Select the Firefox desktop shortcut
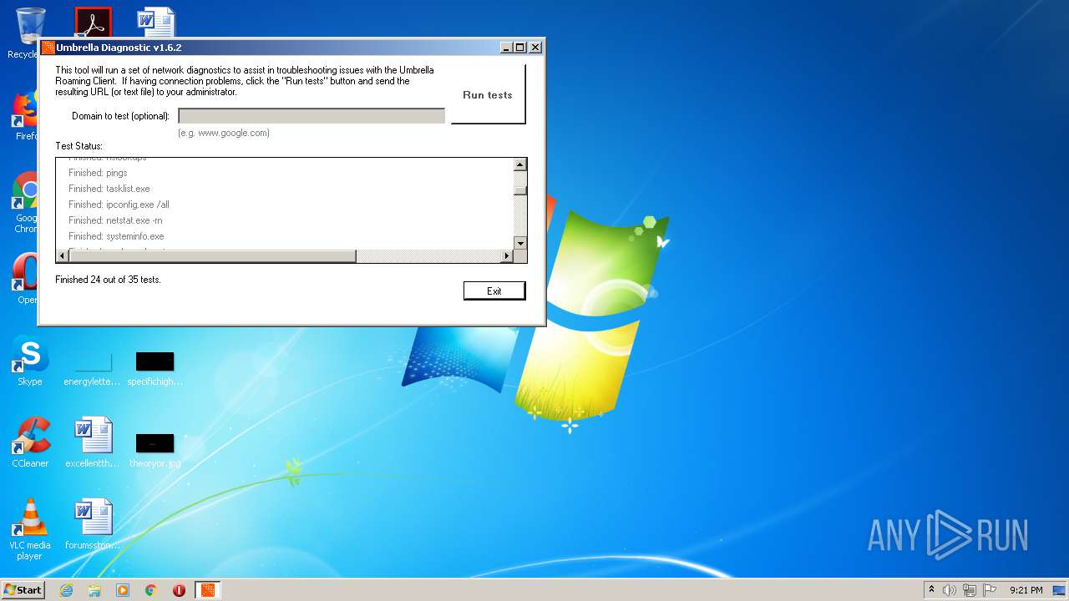The image size is (1069, 601). tap(25, 115)
